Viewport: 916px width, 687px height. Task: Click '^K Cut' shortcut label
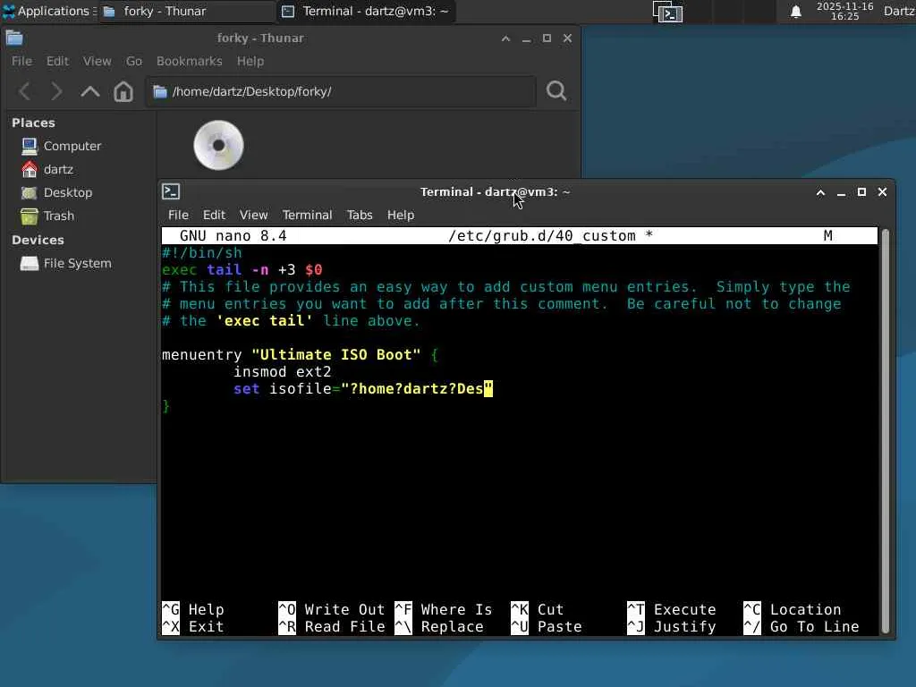538,609
